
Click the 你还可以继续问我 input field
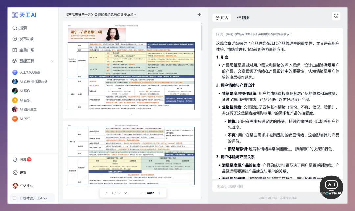point(266,186)
